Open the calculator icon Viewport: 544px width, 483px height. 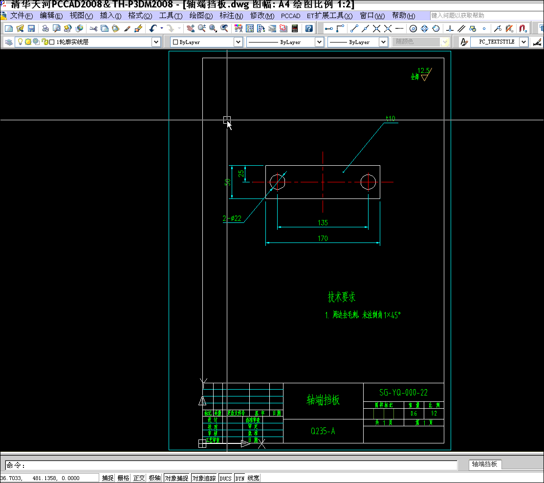[295, 28]
